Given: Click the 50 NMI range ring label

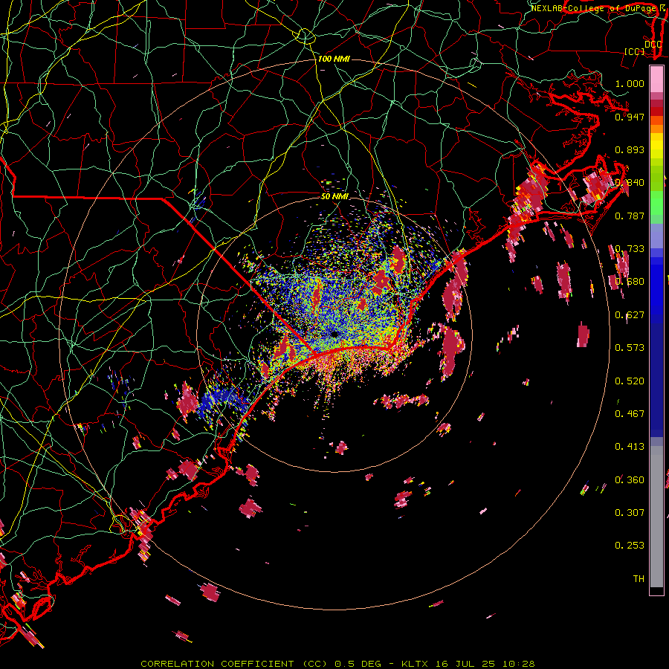Looking at the screenshot, I should 334,196.
